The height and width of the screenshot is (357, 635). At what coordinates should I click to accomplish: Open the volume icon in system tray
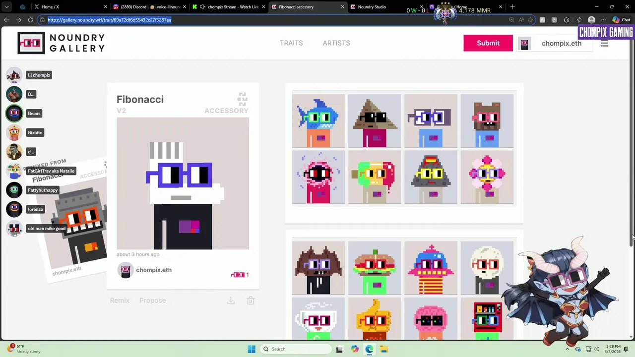pyautogui.click(x=596, y=349)
